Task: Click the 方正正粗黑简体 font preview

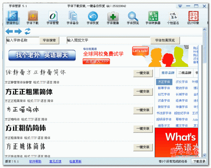Action: click(x=29, y=92)
